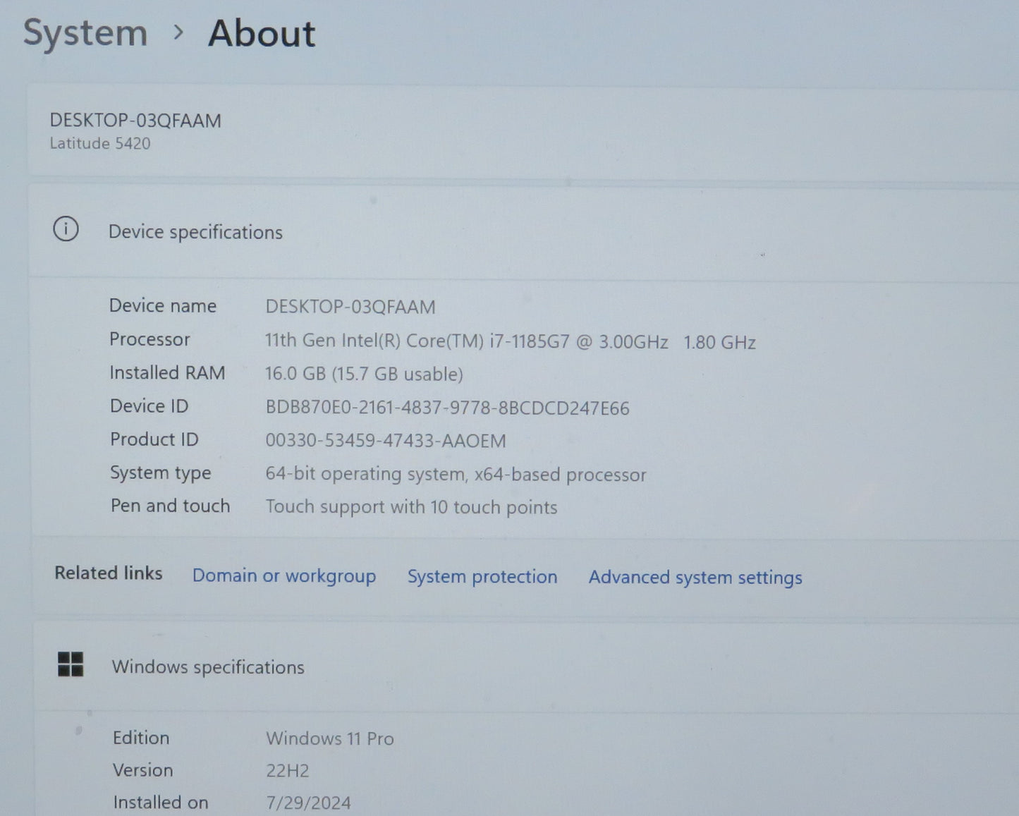Select the DESKTOP-03QFAAM title at top
The image size is (1019, 816).
[x=135, y=121]
